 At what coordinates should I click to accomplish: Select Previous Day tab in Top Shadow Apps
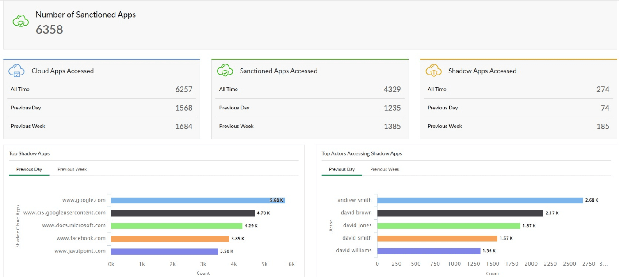(28, 169)
